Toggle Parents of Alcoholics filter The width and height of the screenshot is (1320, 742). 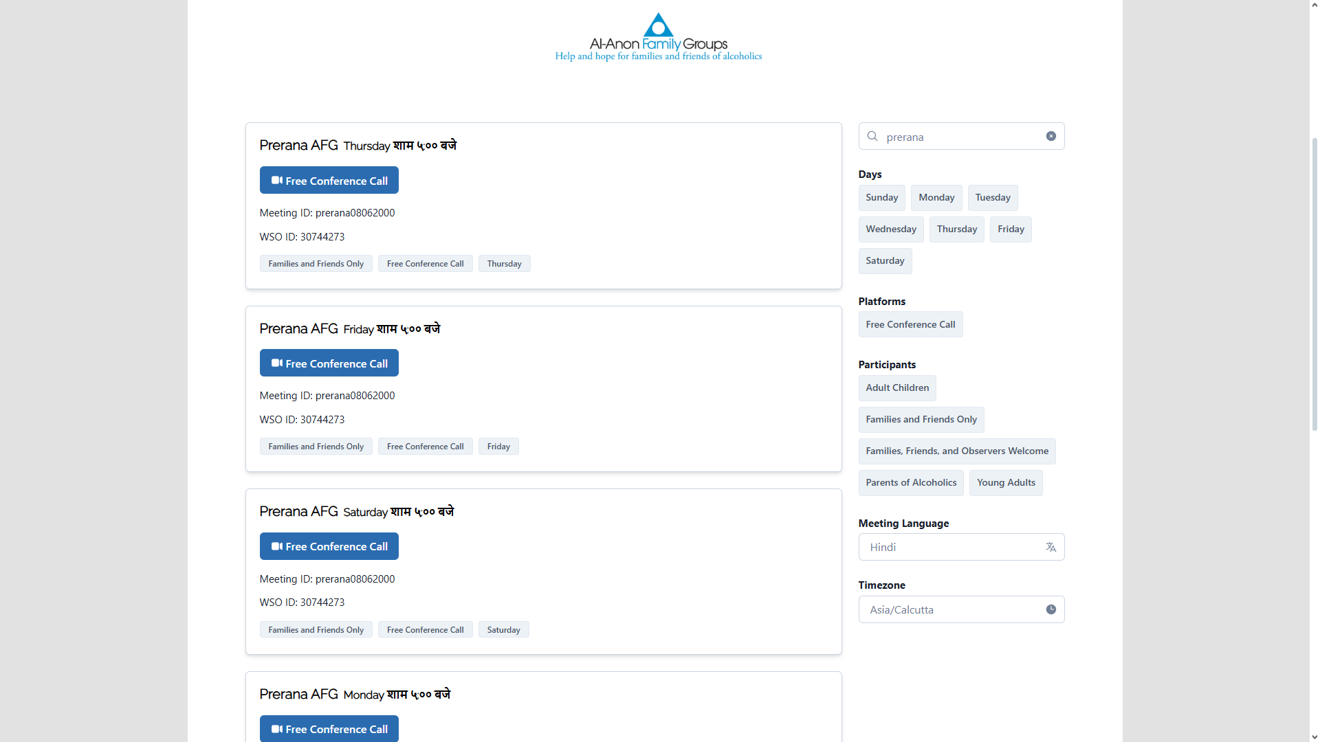click(911, 483)
